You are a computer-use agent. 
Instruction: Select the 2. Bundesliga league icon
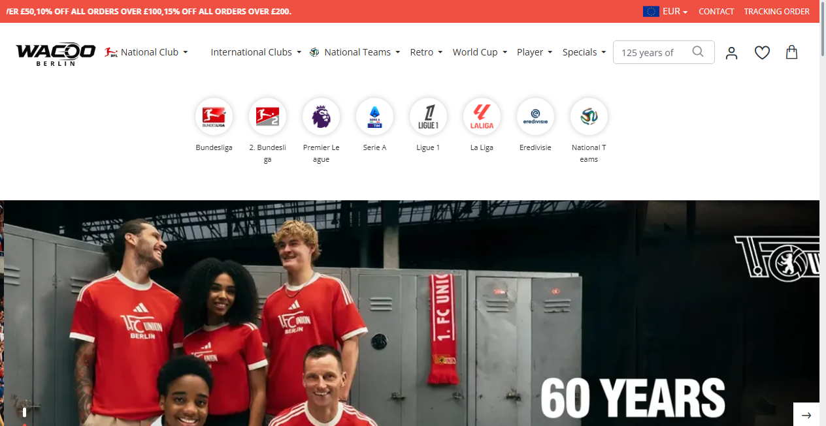(267, 117)
